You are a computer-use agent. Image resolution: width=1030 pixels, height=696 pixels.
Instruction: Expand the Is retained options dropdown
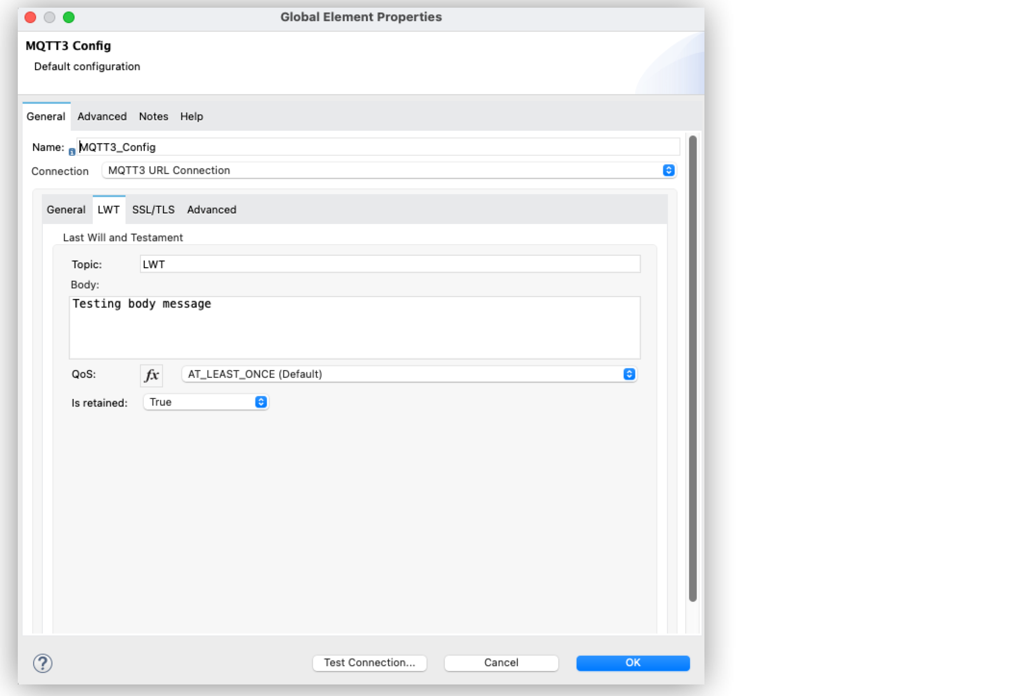tap(261, 402)
